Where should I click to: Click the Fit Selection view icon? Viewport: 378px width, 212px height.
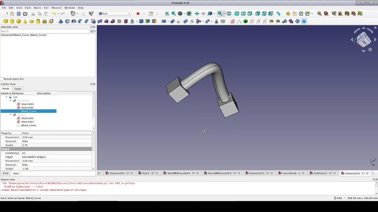[174, 14]
